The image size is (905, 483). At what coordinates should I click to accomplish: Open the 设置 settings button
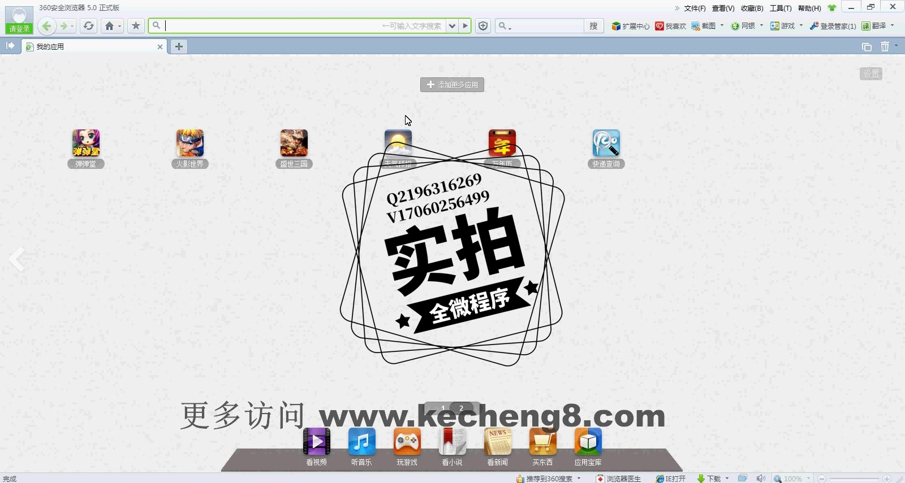point(871,73)
